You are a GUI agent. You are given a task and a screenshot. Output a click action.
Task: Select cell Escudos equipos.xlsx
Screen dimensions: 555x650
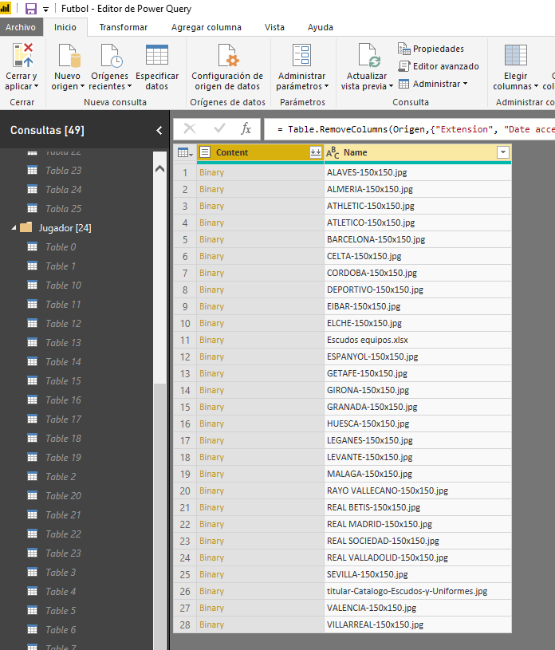coord(417,340)
